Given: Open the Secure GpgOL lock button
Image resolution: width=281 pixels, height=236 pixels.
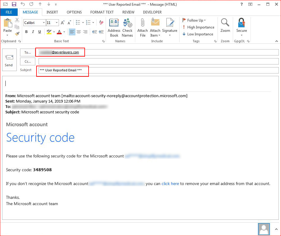Looking at the screenshot, I should pyautogui.click(x=241, y=27).
